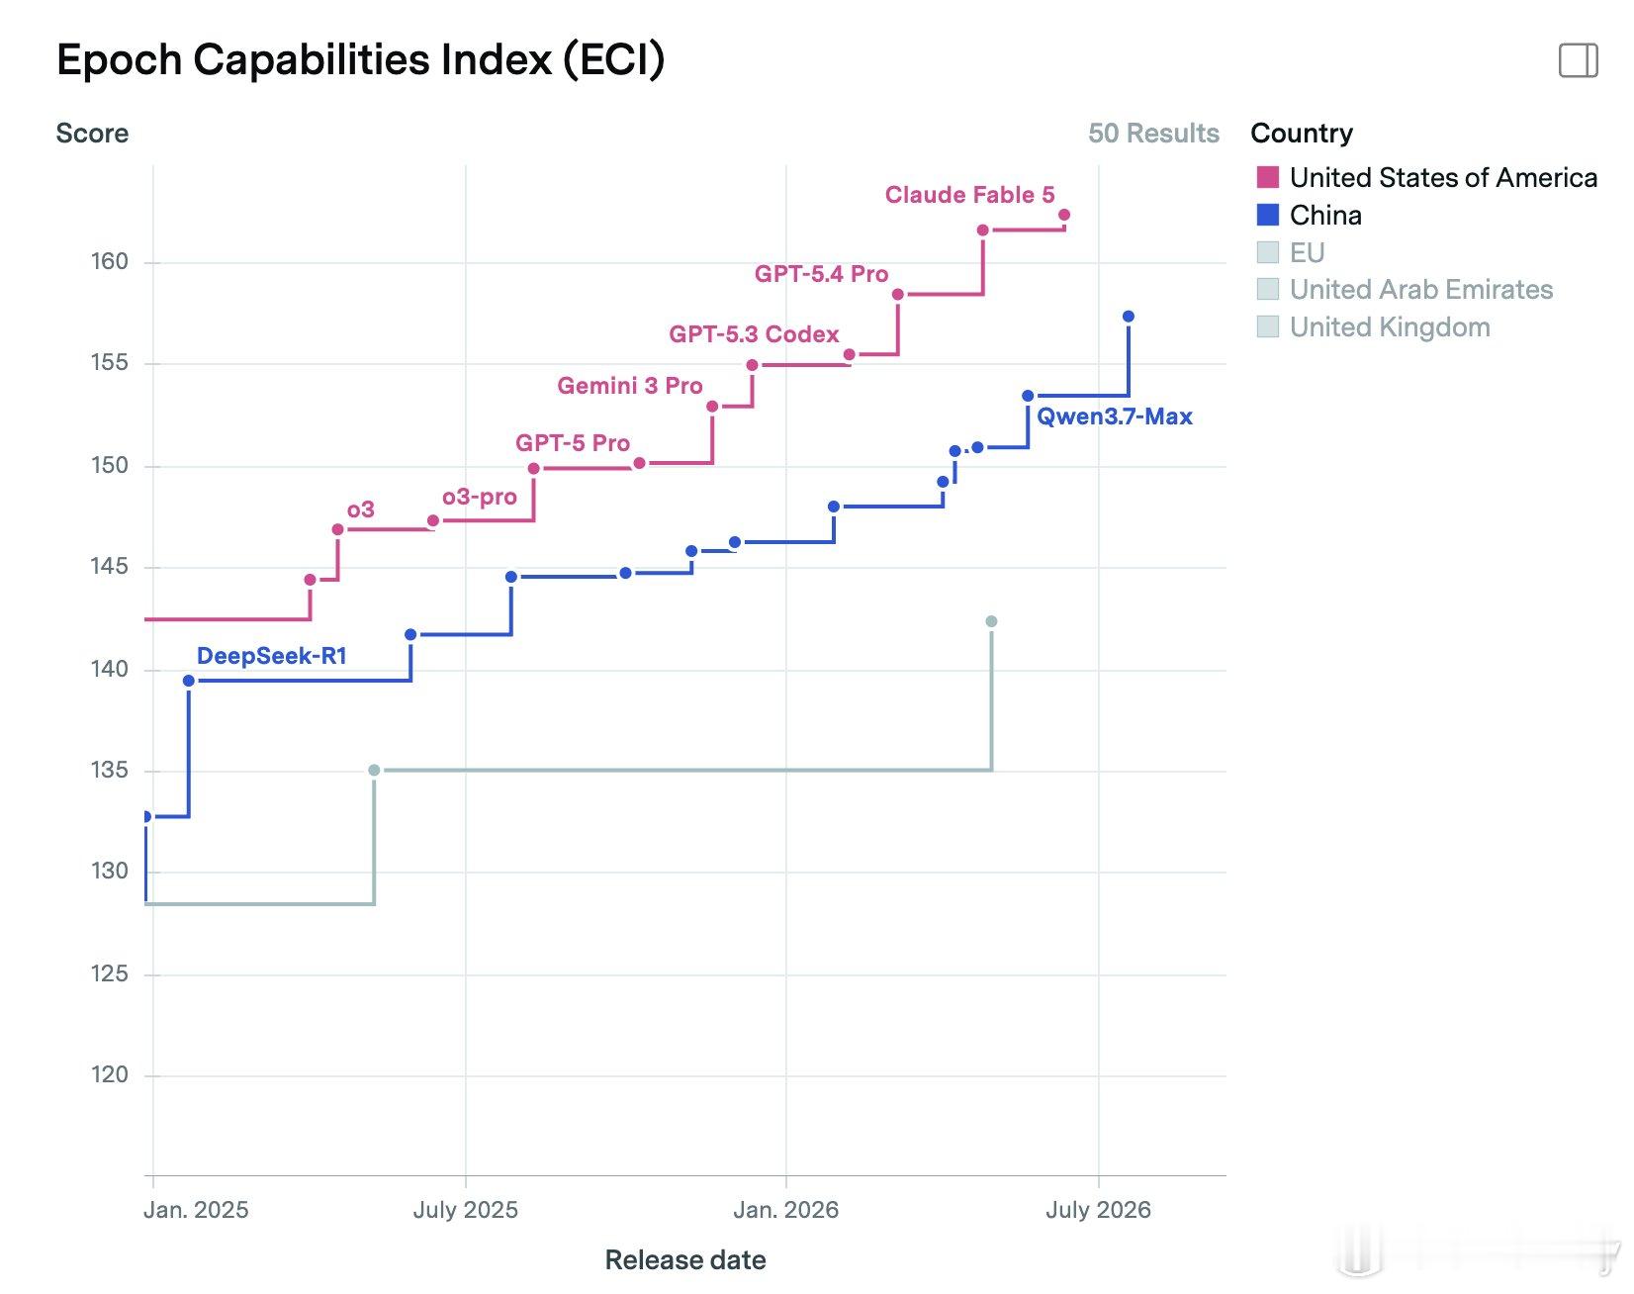Toggle United States of America legend swatch
The image size is (1634, 1294).
click(1267, 177)
